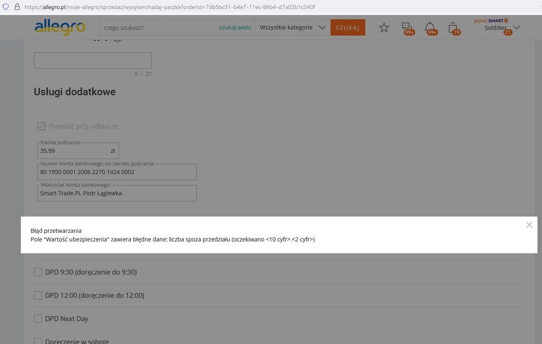Focus the "czego szukasz?" search field
The width and height of the screenshot is (542, 344).
157,28
